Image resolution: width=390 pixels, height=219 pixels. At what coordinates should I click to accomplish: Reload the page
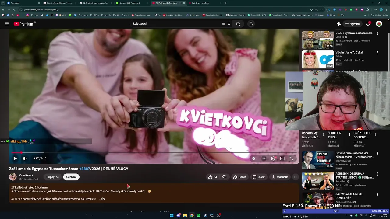click(14, 9)
